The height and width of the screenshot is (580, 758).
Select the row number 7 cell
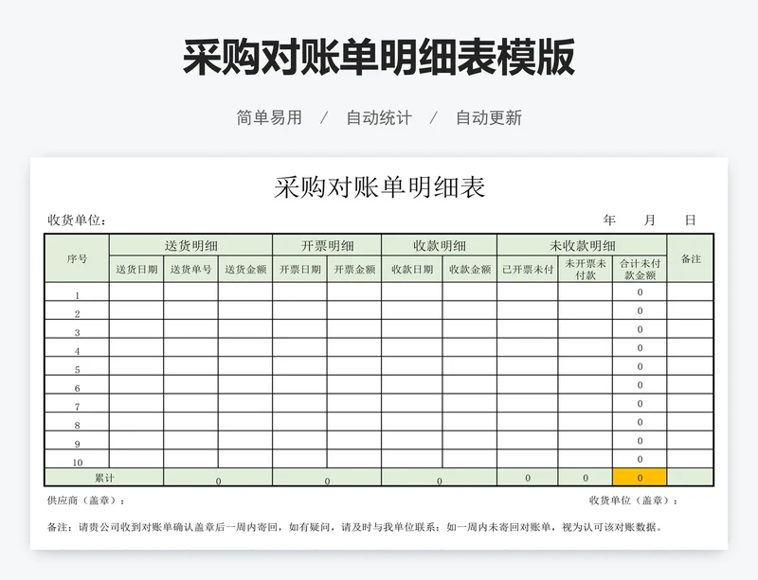77,403
